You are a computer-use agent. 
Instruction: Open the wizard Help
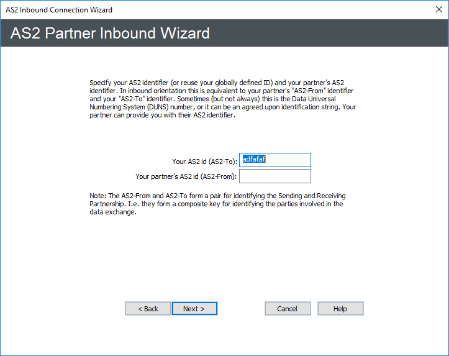tap(340, 309)
